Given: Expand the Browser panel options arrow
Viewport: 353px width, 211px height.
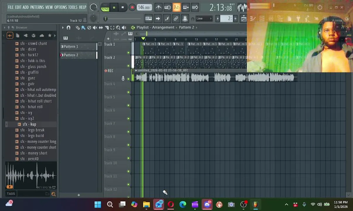Looking at the screenshot, I should [4, 28].
